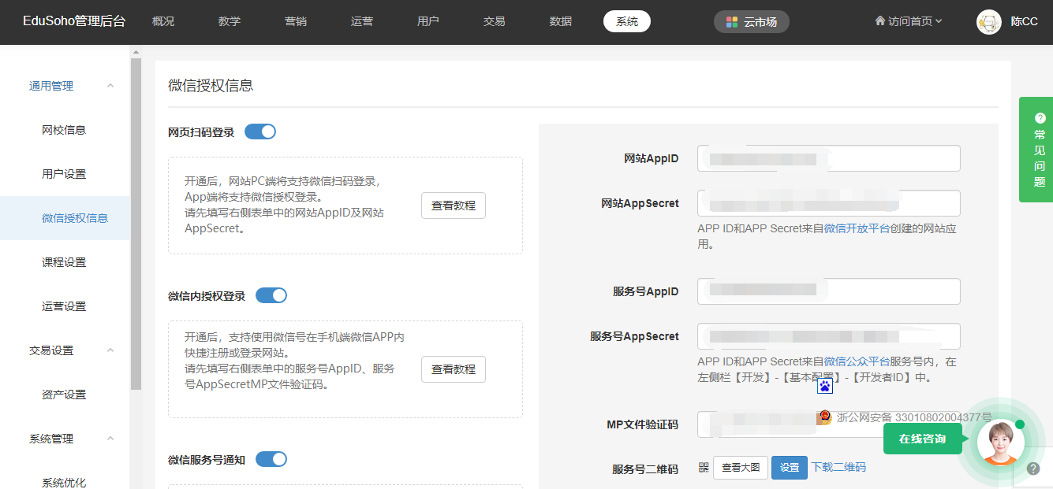1053x489 pixels.
Task: Open 课程设置 in the sidebar
Action: (x=65, y=262)
